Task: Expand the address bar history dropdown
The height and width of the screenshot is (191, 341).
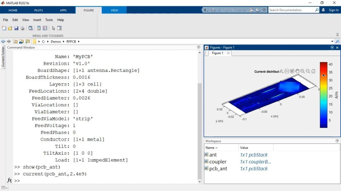Action: pos(332,41)
